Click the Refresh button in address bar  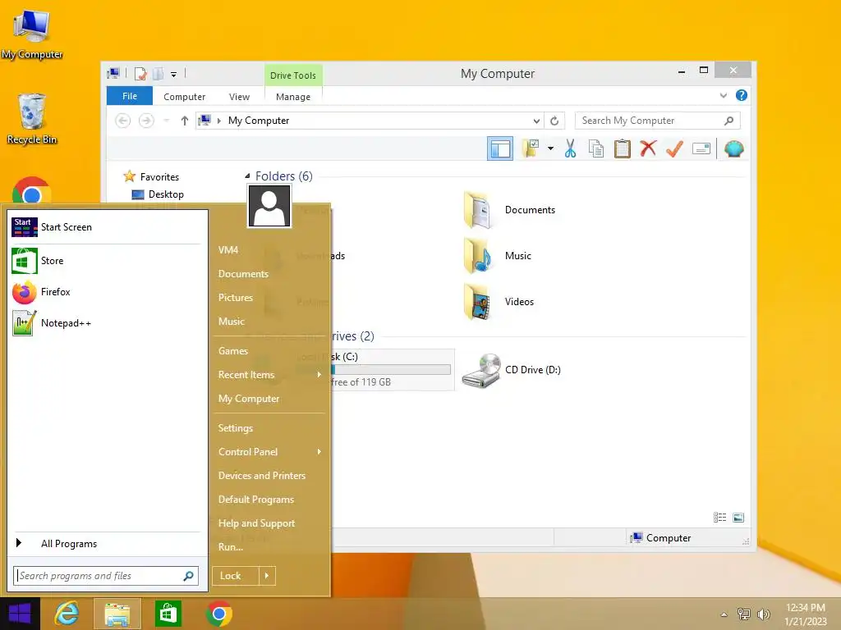tap(554, 121)
